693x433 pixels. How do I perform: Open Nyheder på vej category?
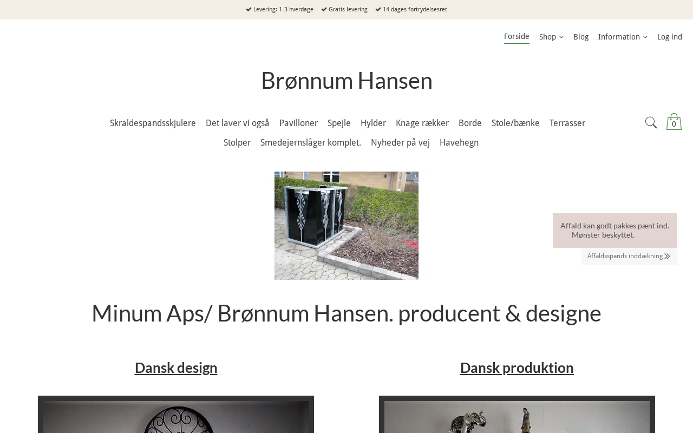(x=400, y=143)
